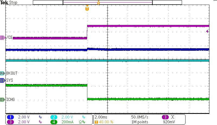
Task: Select the SYS channel 1 waveform handle
Action: (2, 80)
